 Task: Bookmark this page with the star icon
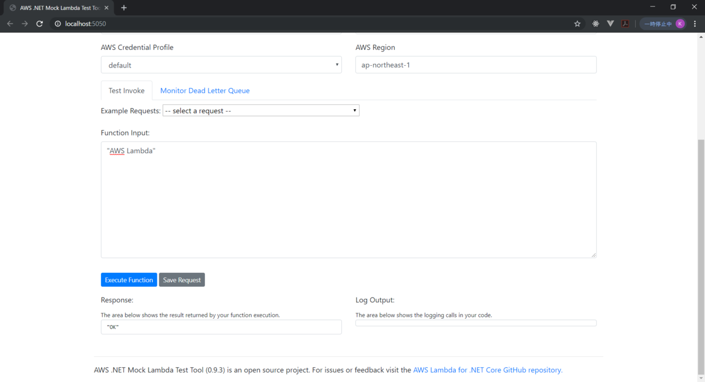(578, 23)
